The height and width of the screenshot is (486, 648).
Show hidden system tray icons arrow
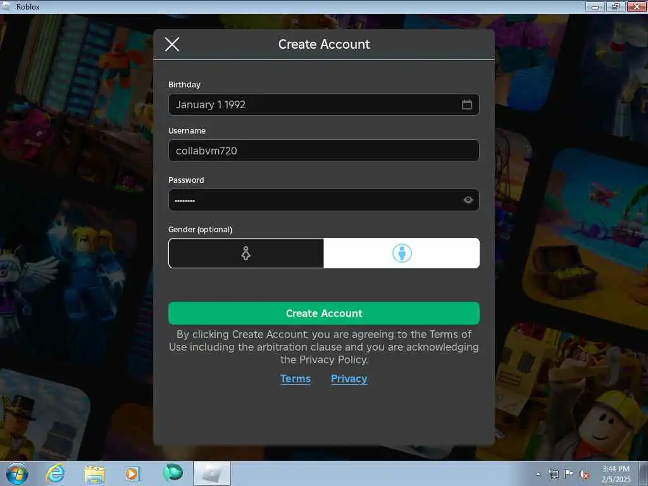(x=538, y=475)
